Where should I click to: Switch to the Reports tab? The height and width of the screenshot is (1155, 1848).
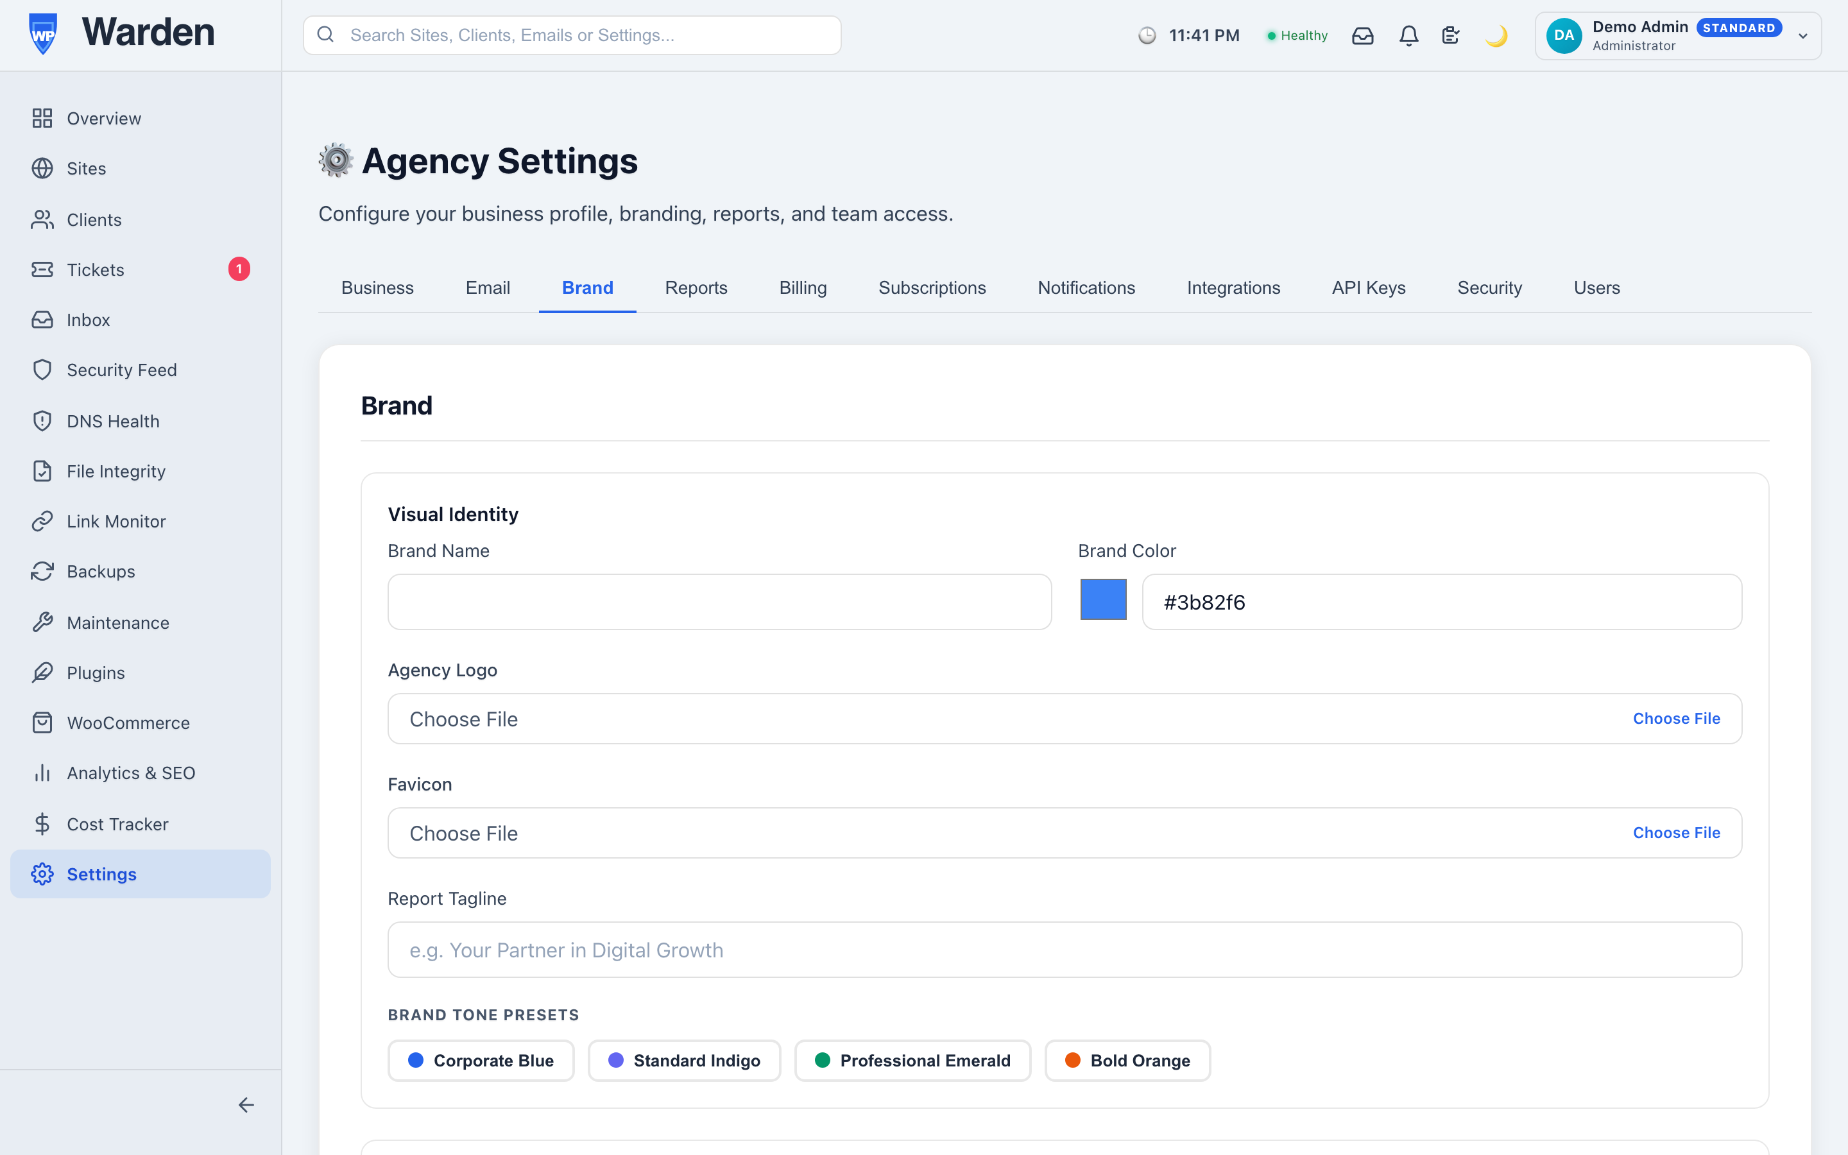pyautogui.click(x=696, y=288)
